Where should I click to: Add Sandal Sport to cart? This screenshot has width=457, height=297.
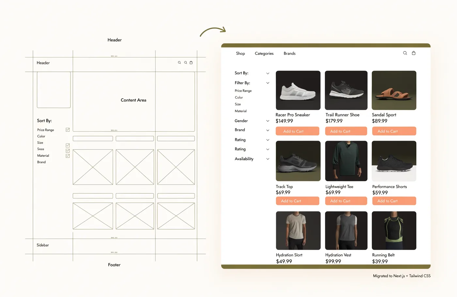[x=394, y=131]
